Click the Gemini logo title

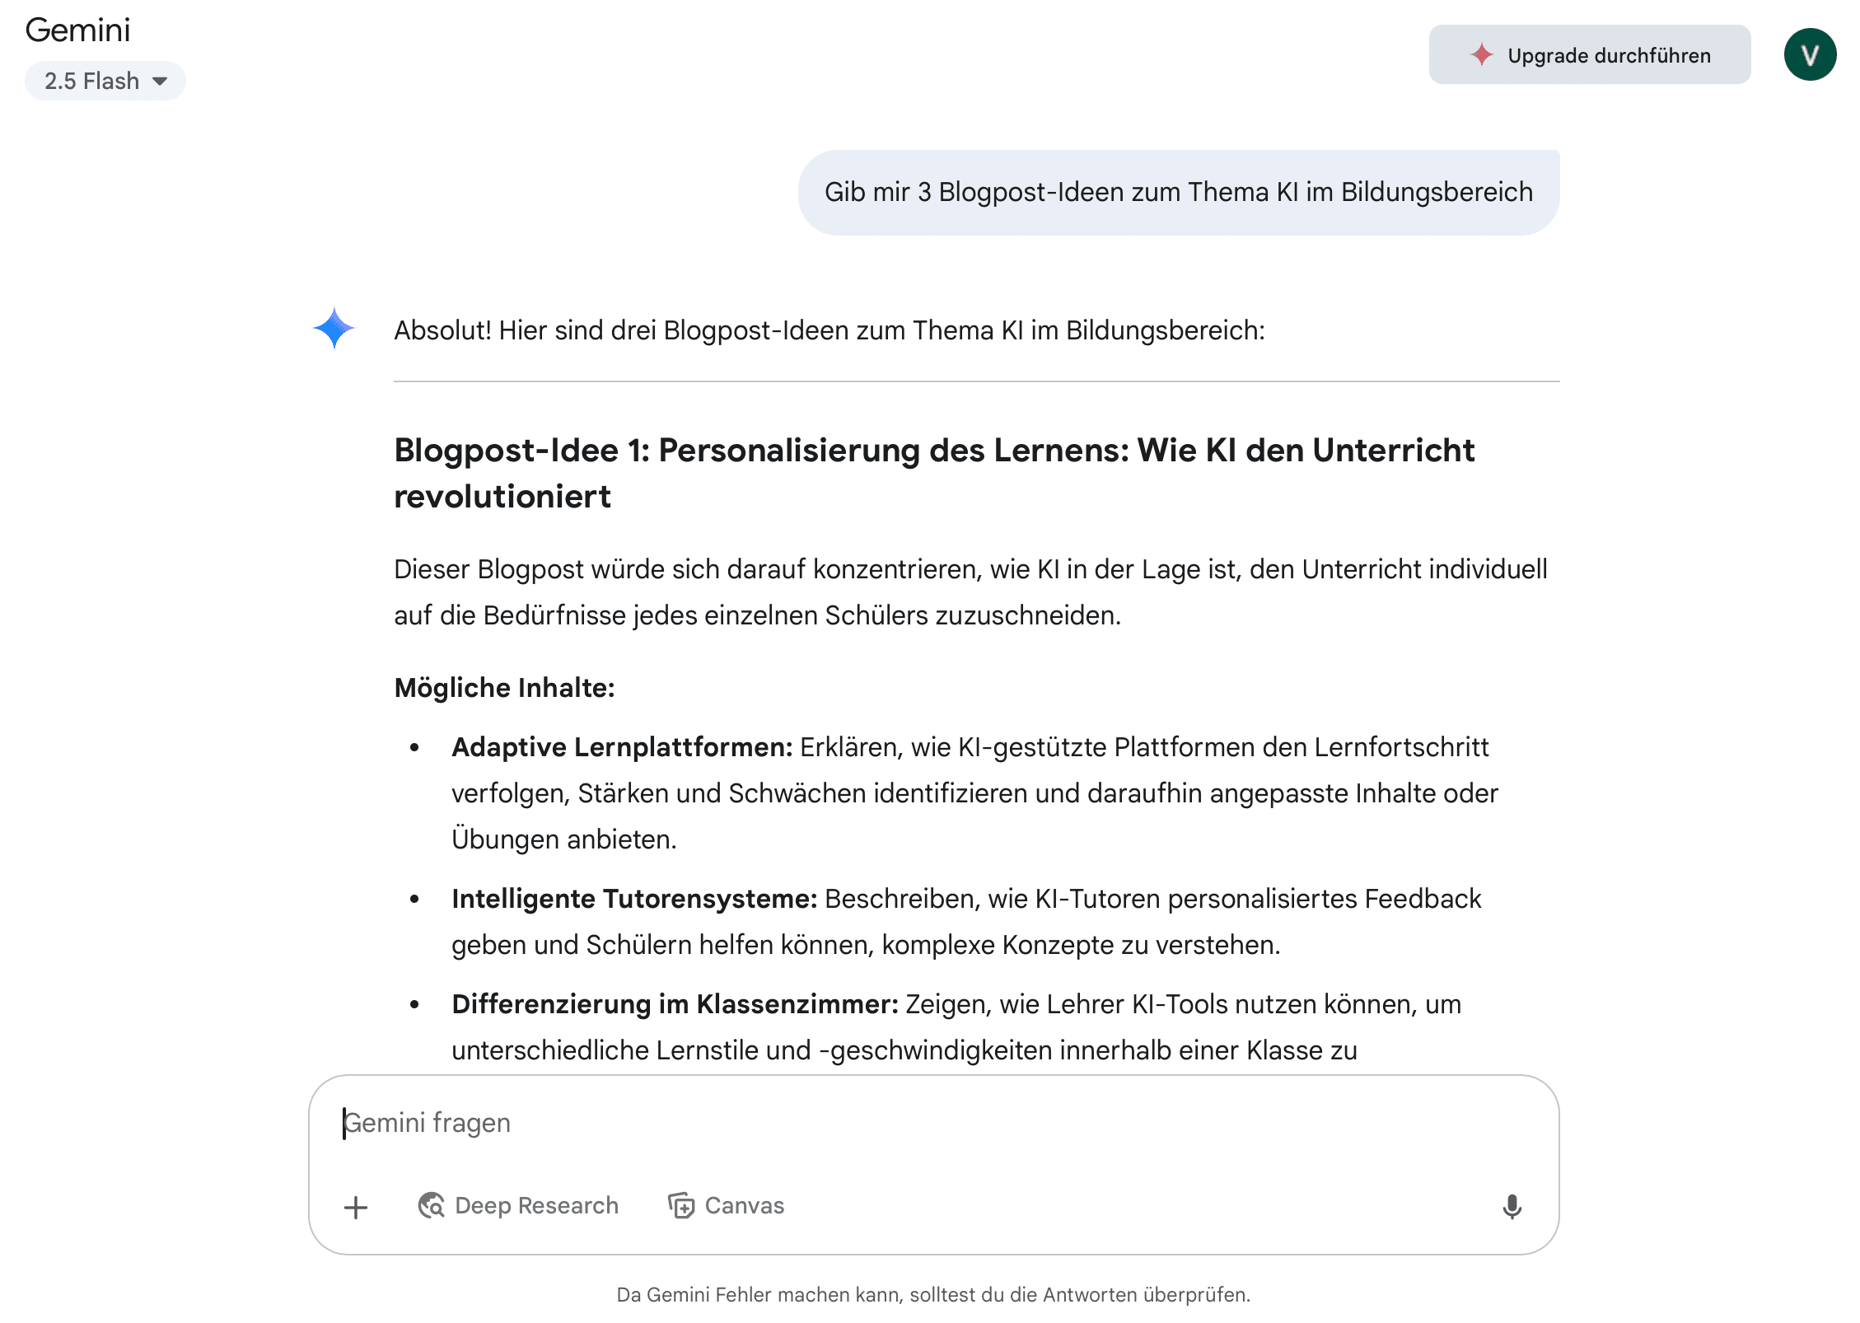(x=77, y=30)
